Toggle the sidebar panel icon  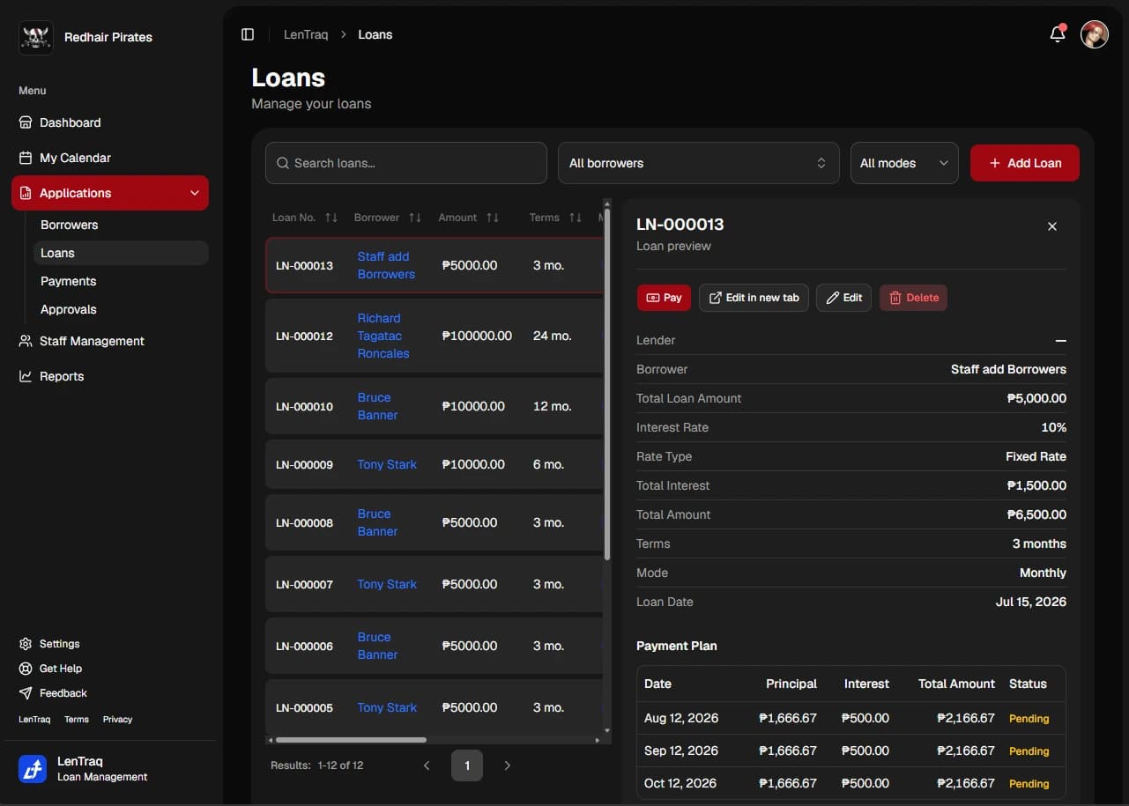(x=248, y=34)
